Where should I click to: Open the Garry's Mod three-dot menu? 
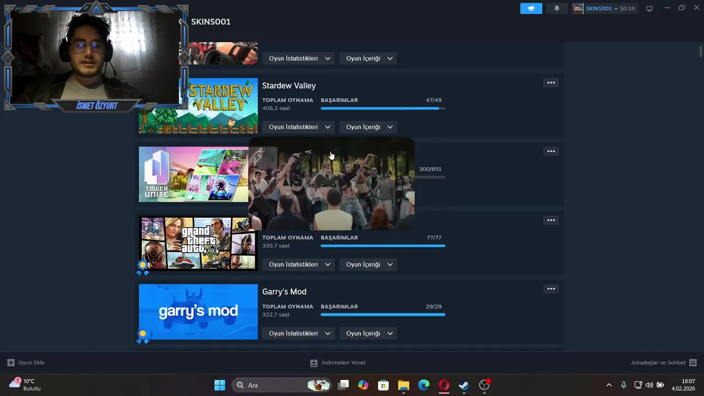pyautogui.click(x=551, y=289)
